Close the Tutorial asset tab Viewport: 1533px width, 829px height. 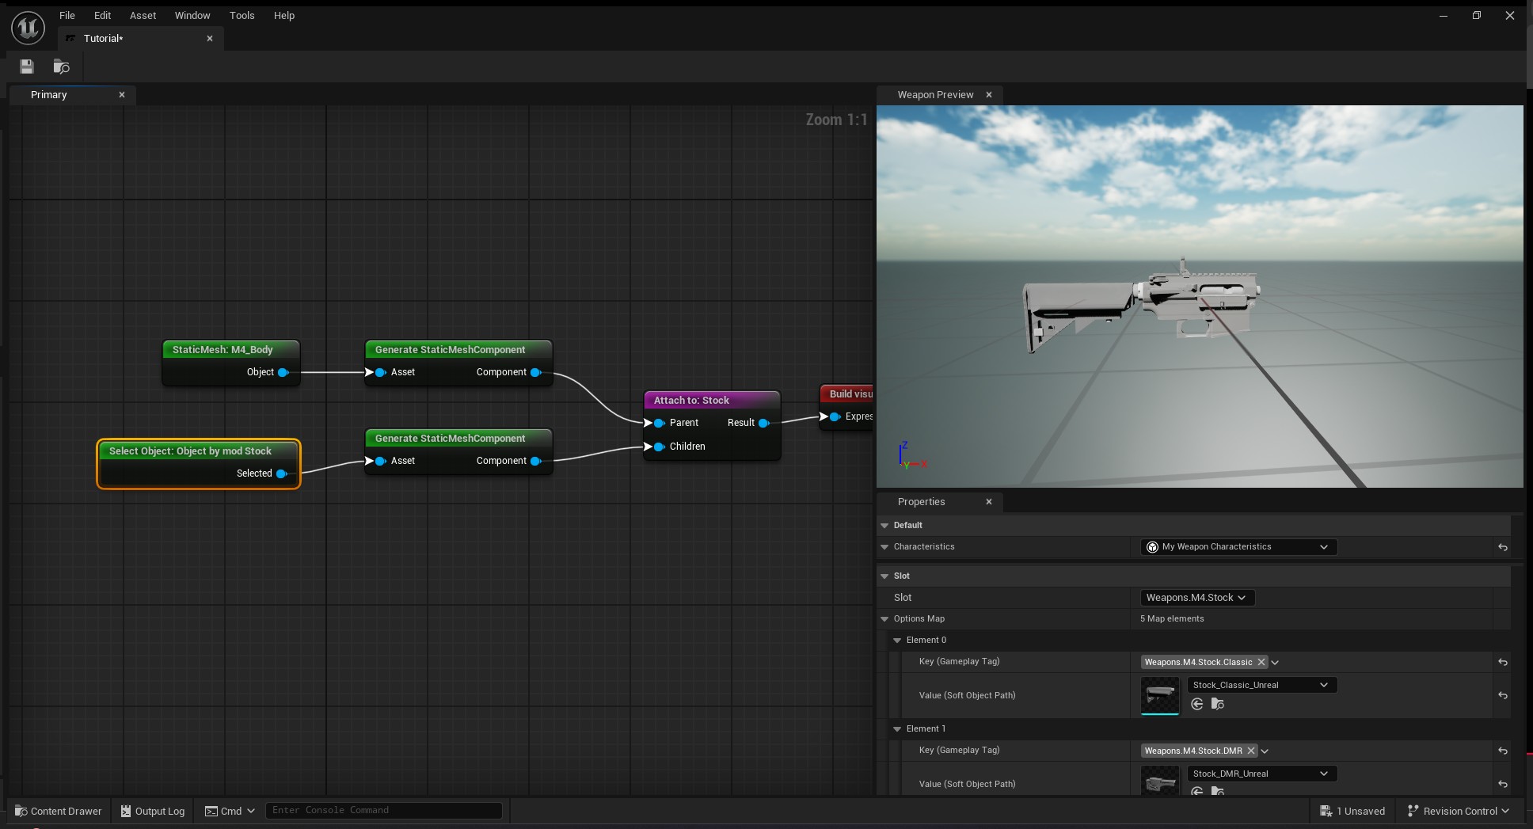click(x=210, y=38)
